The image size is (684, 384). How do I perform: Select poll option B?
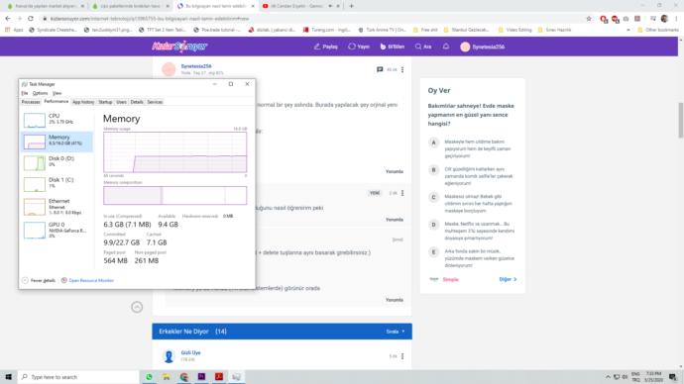(433, 170)
